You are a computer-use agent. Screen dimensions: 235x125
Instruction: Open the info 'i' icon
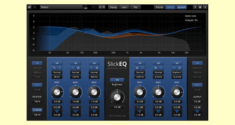(x=205, y=7)
